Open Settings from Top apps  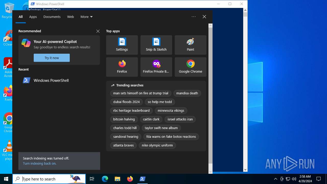(122, 45)
